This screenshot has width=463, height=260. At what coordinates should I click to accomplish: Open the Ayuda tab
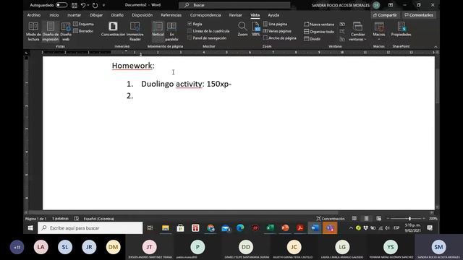click(273, 15)
